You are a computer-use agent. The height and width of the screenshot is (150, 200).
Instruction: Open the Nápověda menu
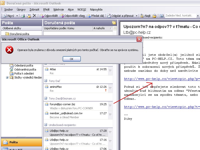[96, 9]
